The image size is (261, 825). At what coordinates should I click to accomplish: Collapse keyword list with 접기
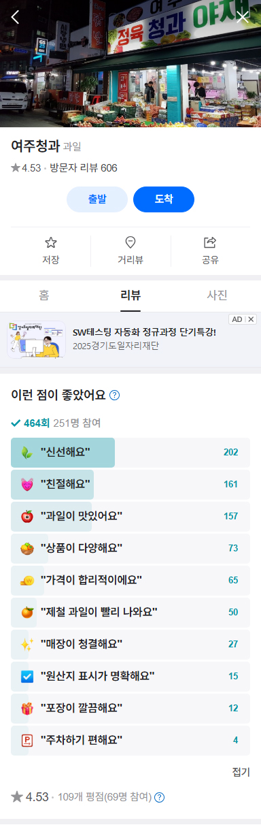pyautogui.click(x=241, y=772)
